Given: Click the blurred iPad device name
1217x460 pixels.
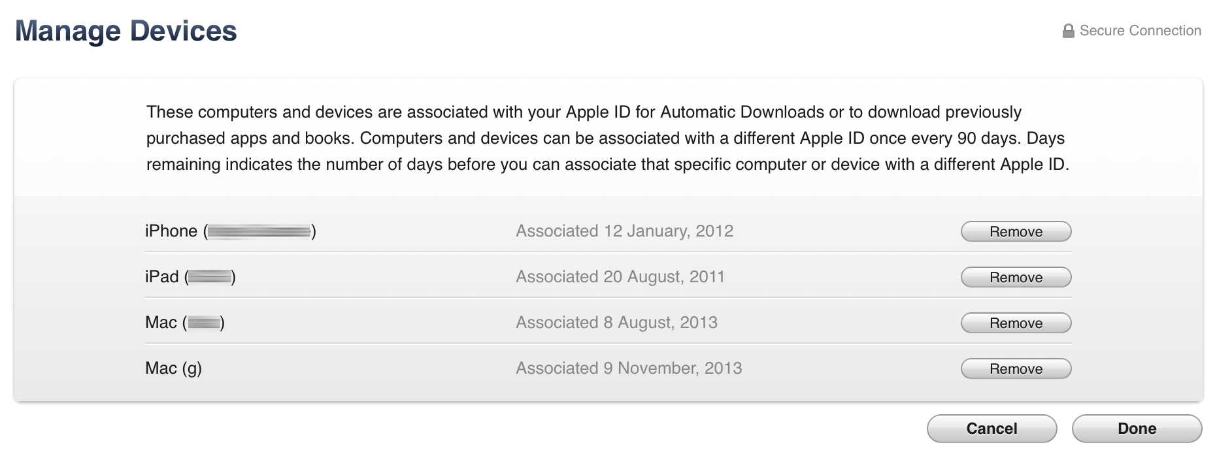Looking at the screenshot, I should pyautogui.click(x=210, y=276).
